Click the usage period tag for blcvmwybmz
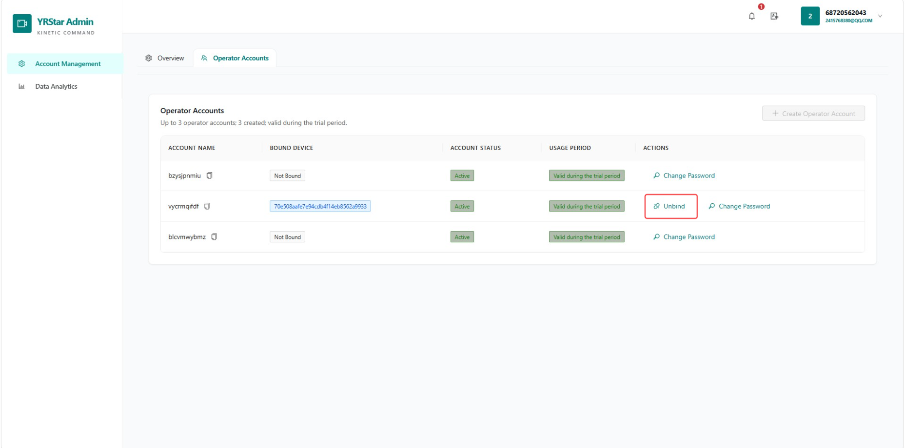Image resolution: width=905 pixels, height=448 pixels. click(587, 237)
